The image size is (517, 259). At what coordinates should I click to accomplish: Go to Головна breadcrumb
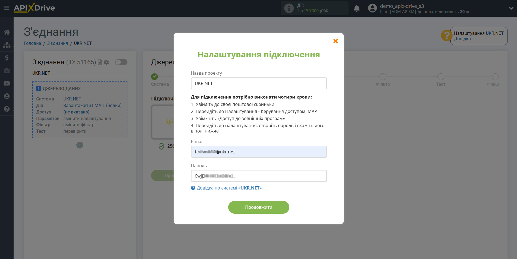click(x=33, y=43)
